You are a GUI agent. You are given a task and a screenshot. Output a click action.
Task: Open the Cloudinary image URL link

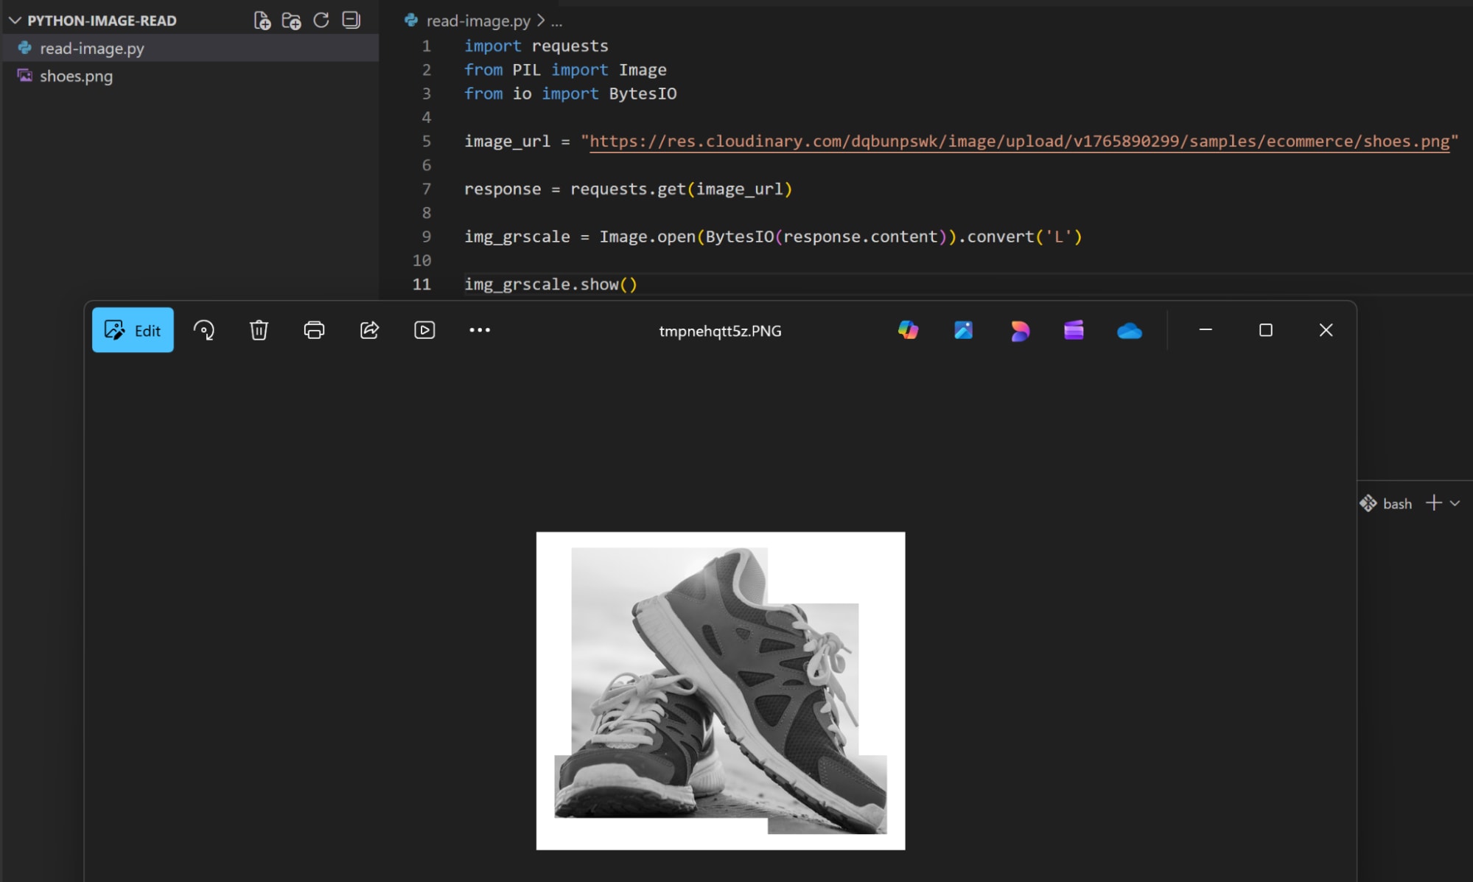1018,141
